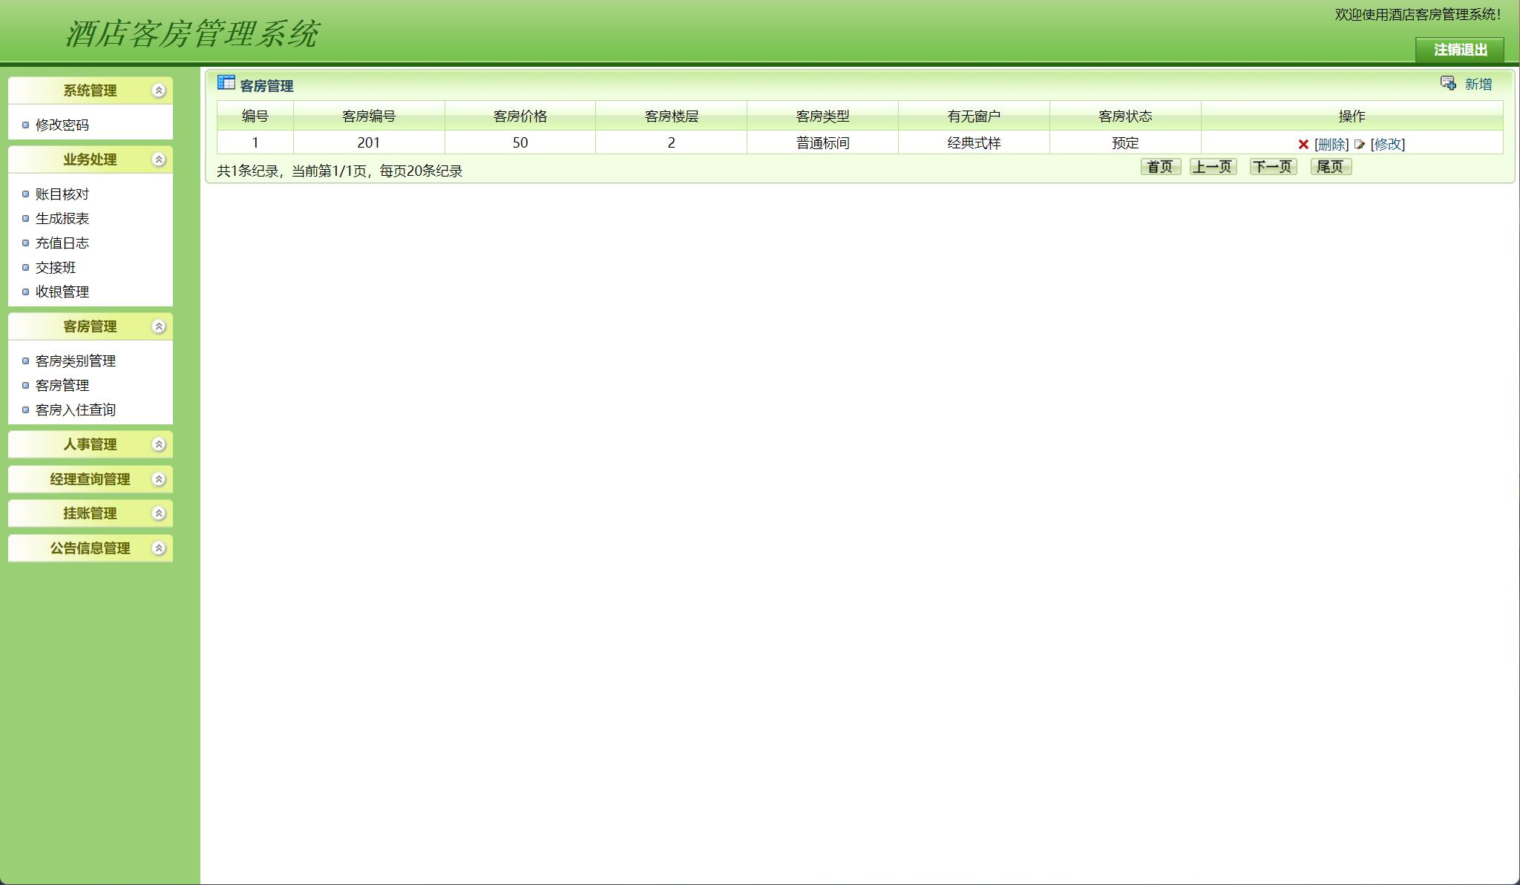Jump to 尾页 last page
The height and width of the screenshot is (885, 1520).
tap(1330, 167)
